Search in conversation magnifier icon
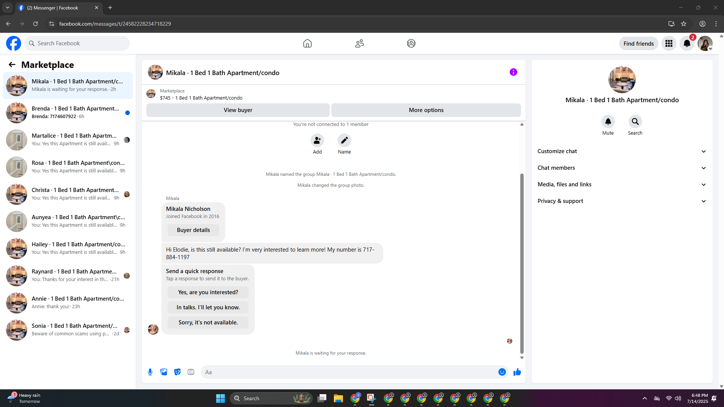The image size is (724, 407). [635, 121]
